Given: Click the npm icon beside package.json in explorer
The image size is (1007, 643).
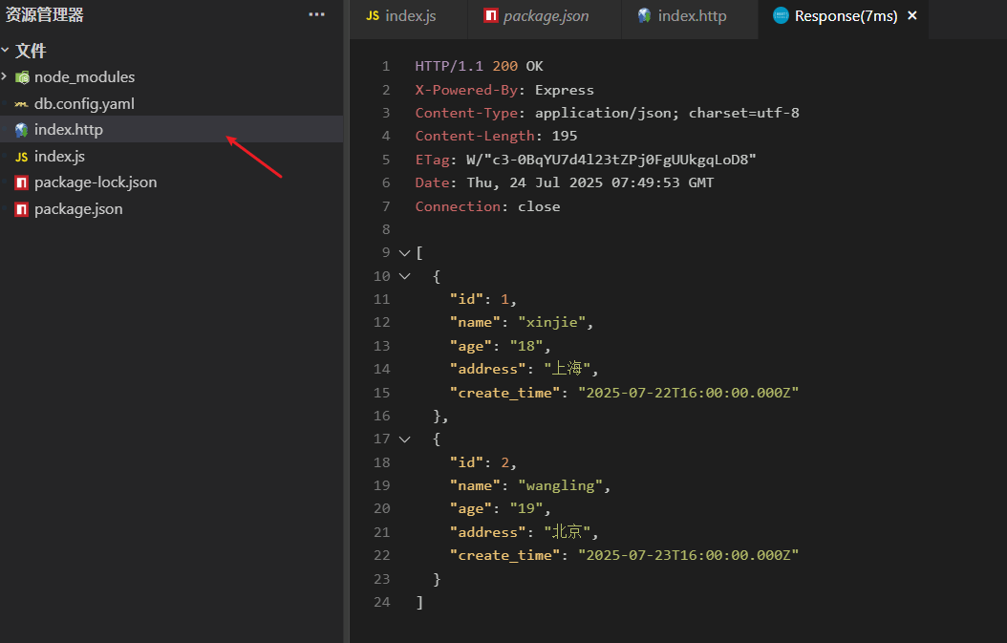Looking at the screenshot, I should [21, 209].
